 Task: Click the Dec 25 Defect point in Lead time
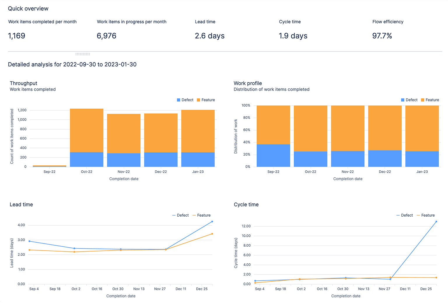point(212,222)
